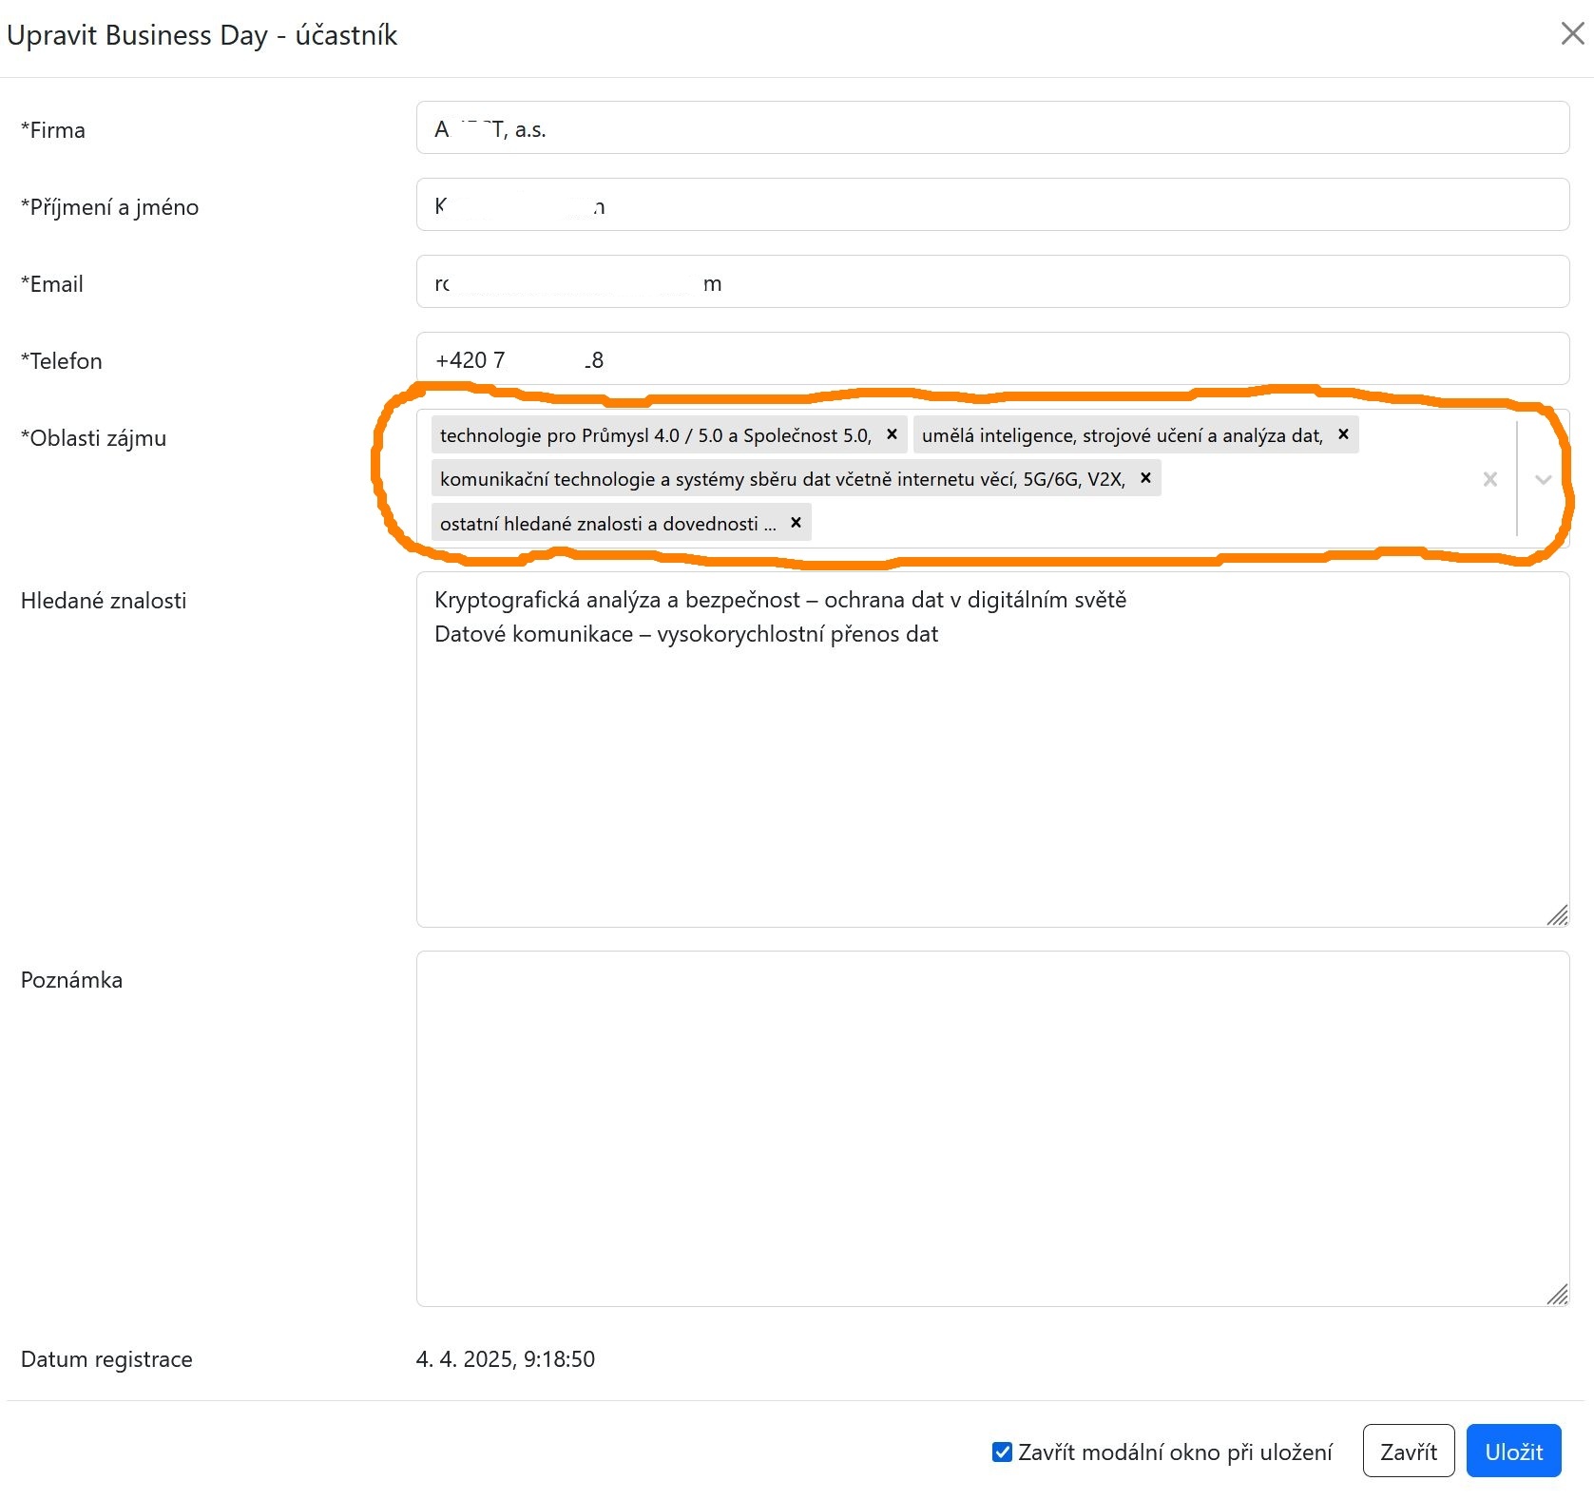Toggle 'Zavřít modální okno při uložení' checkbox
This screenshot has height=1500, width=1594.
[x=1002, y=1452]
